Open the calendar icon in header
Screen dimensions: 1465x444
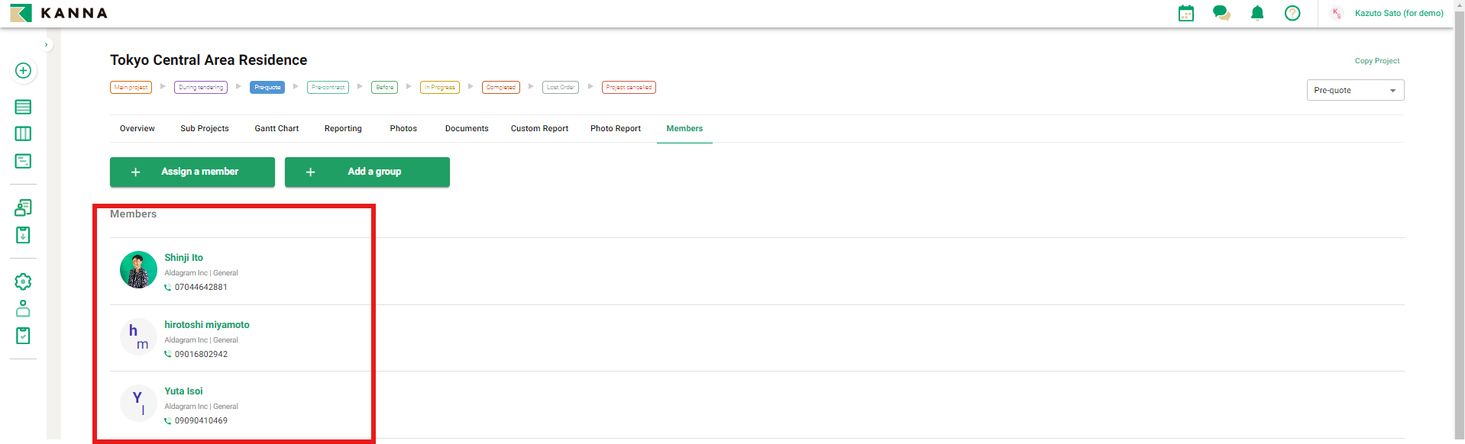tap(1185, 13)
